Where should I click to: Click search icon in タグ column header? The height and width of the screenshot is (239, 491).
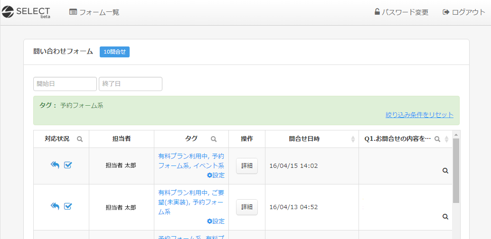[214, 139]
